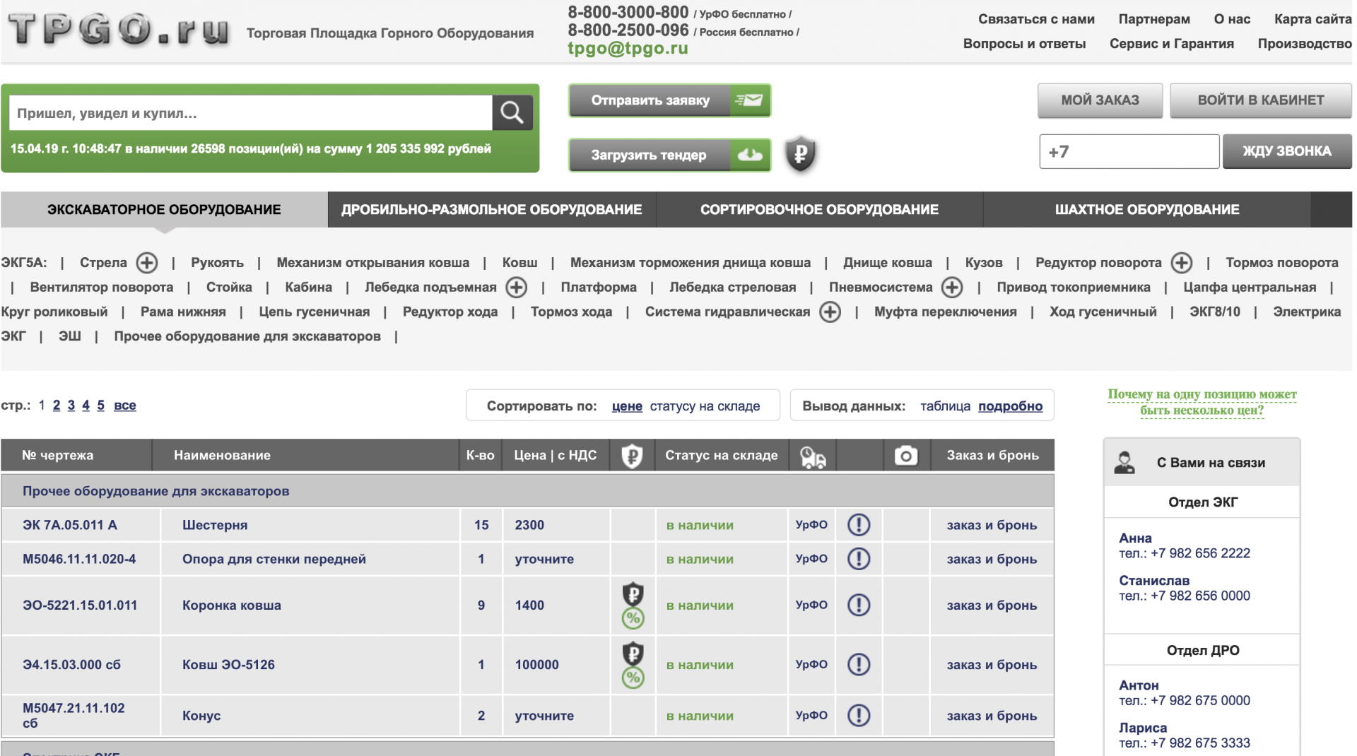1357x756 pixels.
Task: Click percent discount icon in Коронка ковша row
Action: (633, 619)
